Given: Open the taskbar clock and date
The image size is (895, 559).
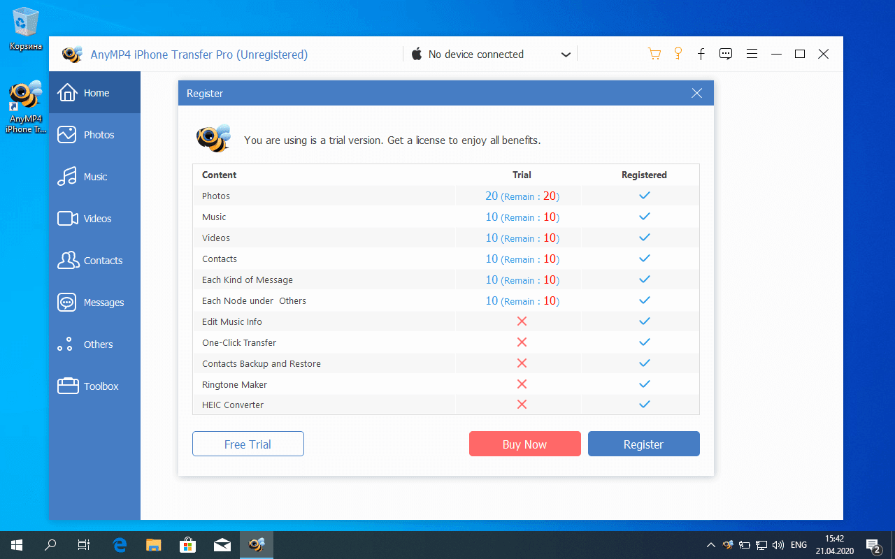Looking at the screenshot, I should coord(834,545).
